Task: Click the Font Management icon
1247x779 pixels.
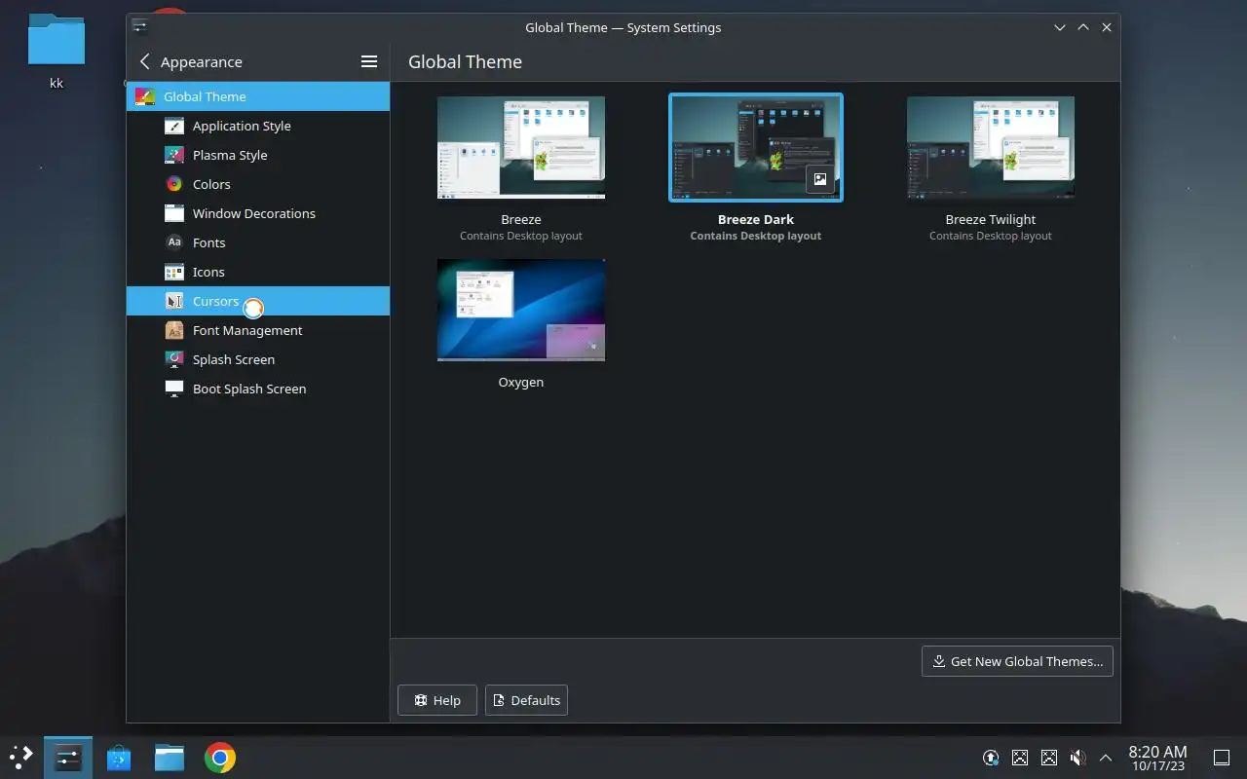Action: point(174,330)
